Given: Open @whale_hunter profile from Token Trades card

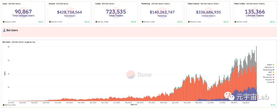Looking at the screenshot, I should pyautogui.click(x=242, y=22).
